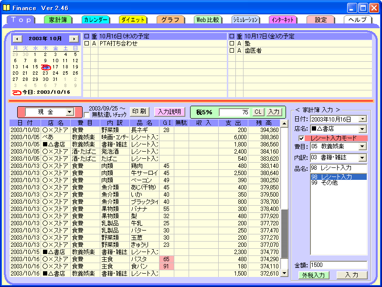Screen dimensions: 382x287
Task: Select the 長ネギ ledger row
Action: pyautogui.click(x=145, y=130)
